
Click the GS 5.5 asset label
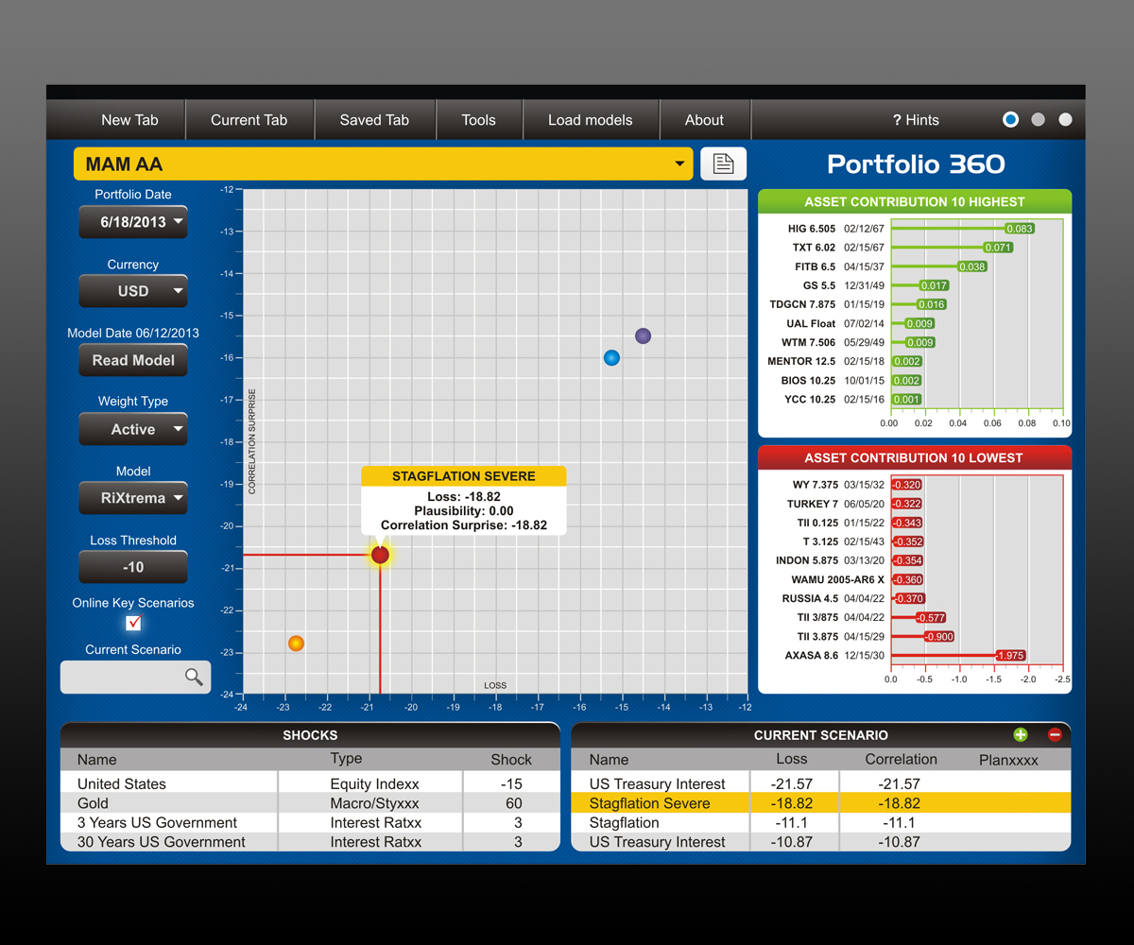(819, 285)
